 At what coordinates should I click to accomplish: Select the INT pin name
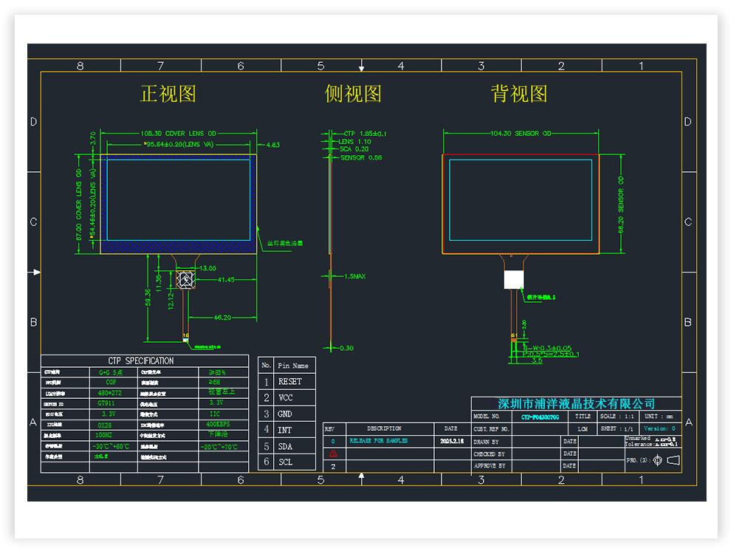[x=284, y=430]
